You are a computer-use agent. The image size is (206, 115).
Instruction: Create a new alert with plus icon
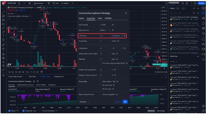[x=194, y=8]
